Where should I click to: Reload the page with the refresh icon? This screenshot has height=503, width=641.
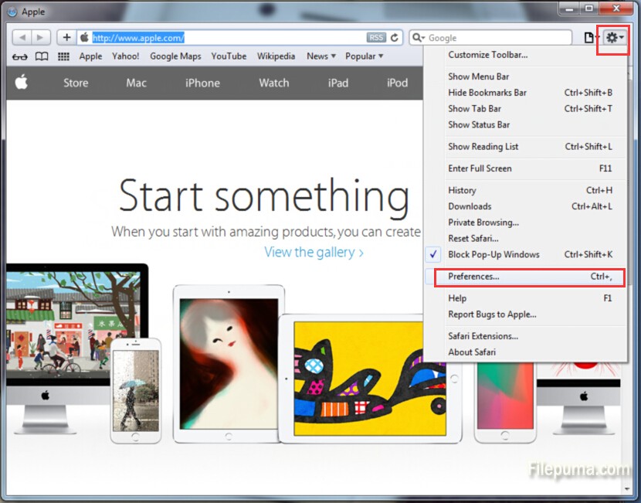(x=395, y=37)
